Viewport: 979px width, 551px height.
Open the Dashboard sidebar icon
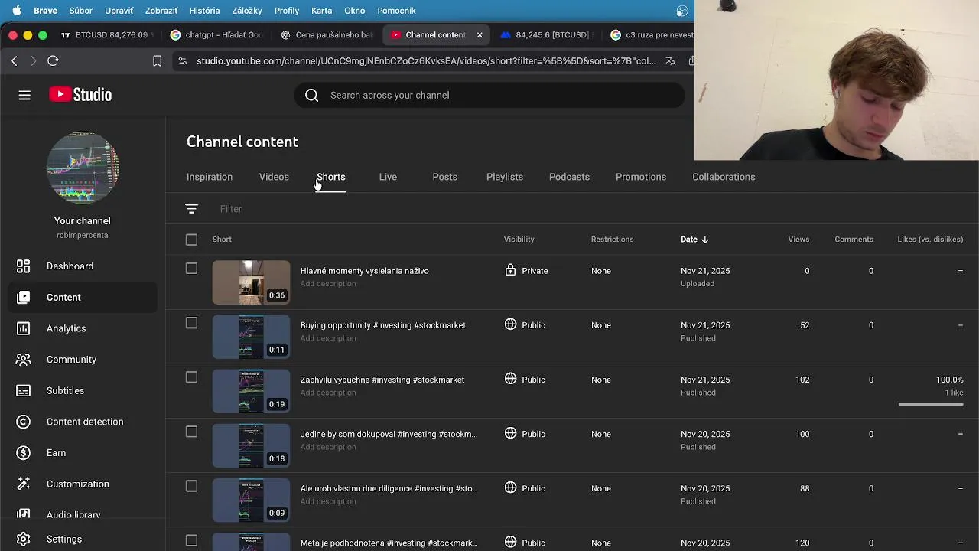click(x=24, y=266)
